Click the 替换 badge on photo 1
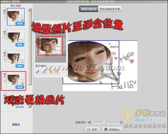This screenshot has height=134, width=168. 20,23
